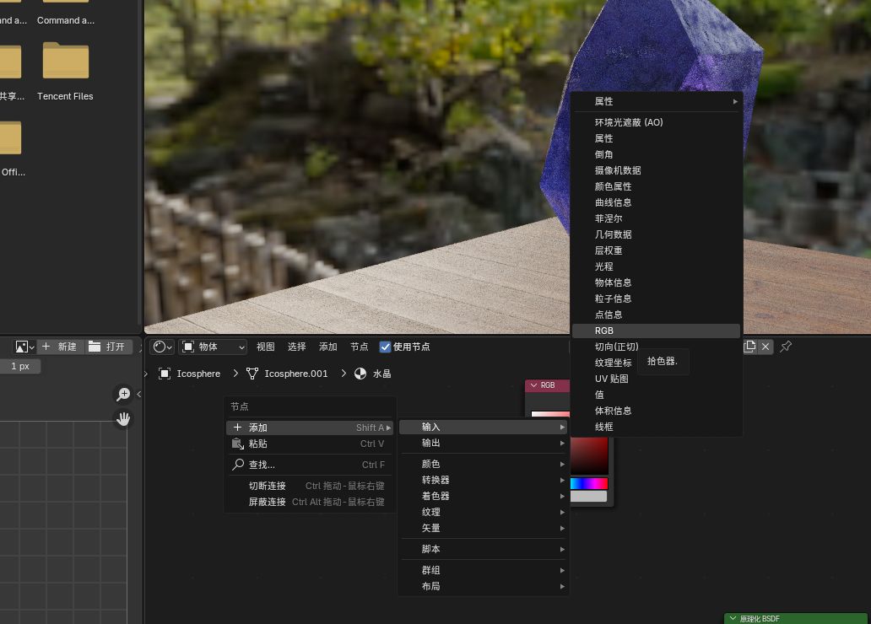Select 粒子信息 node

click(656, 299)
